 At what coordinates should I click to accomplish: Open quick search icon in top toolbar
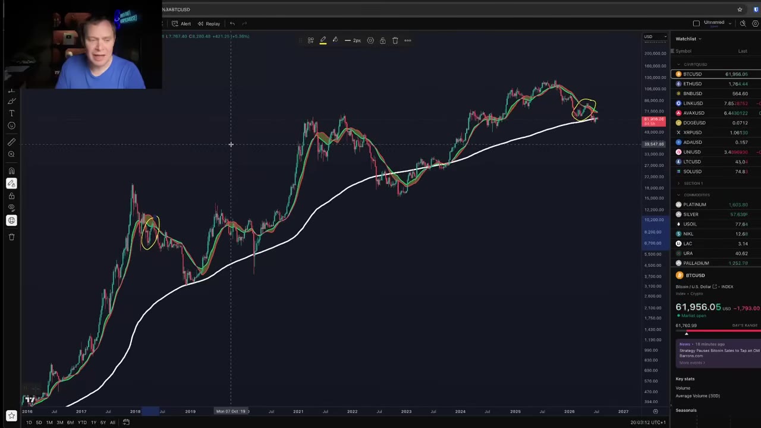(x=743, y=23)
